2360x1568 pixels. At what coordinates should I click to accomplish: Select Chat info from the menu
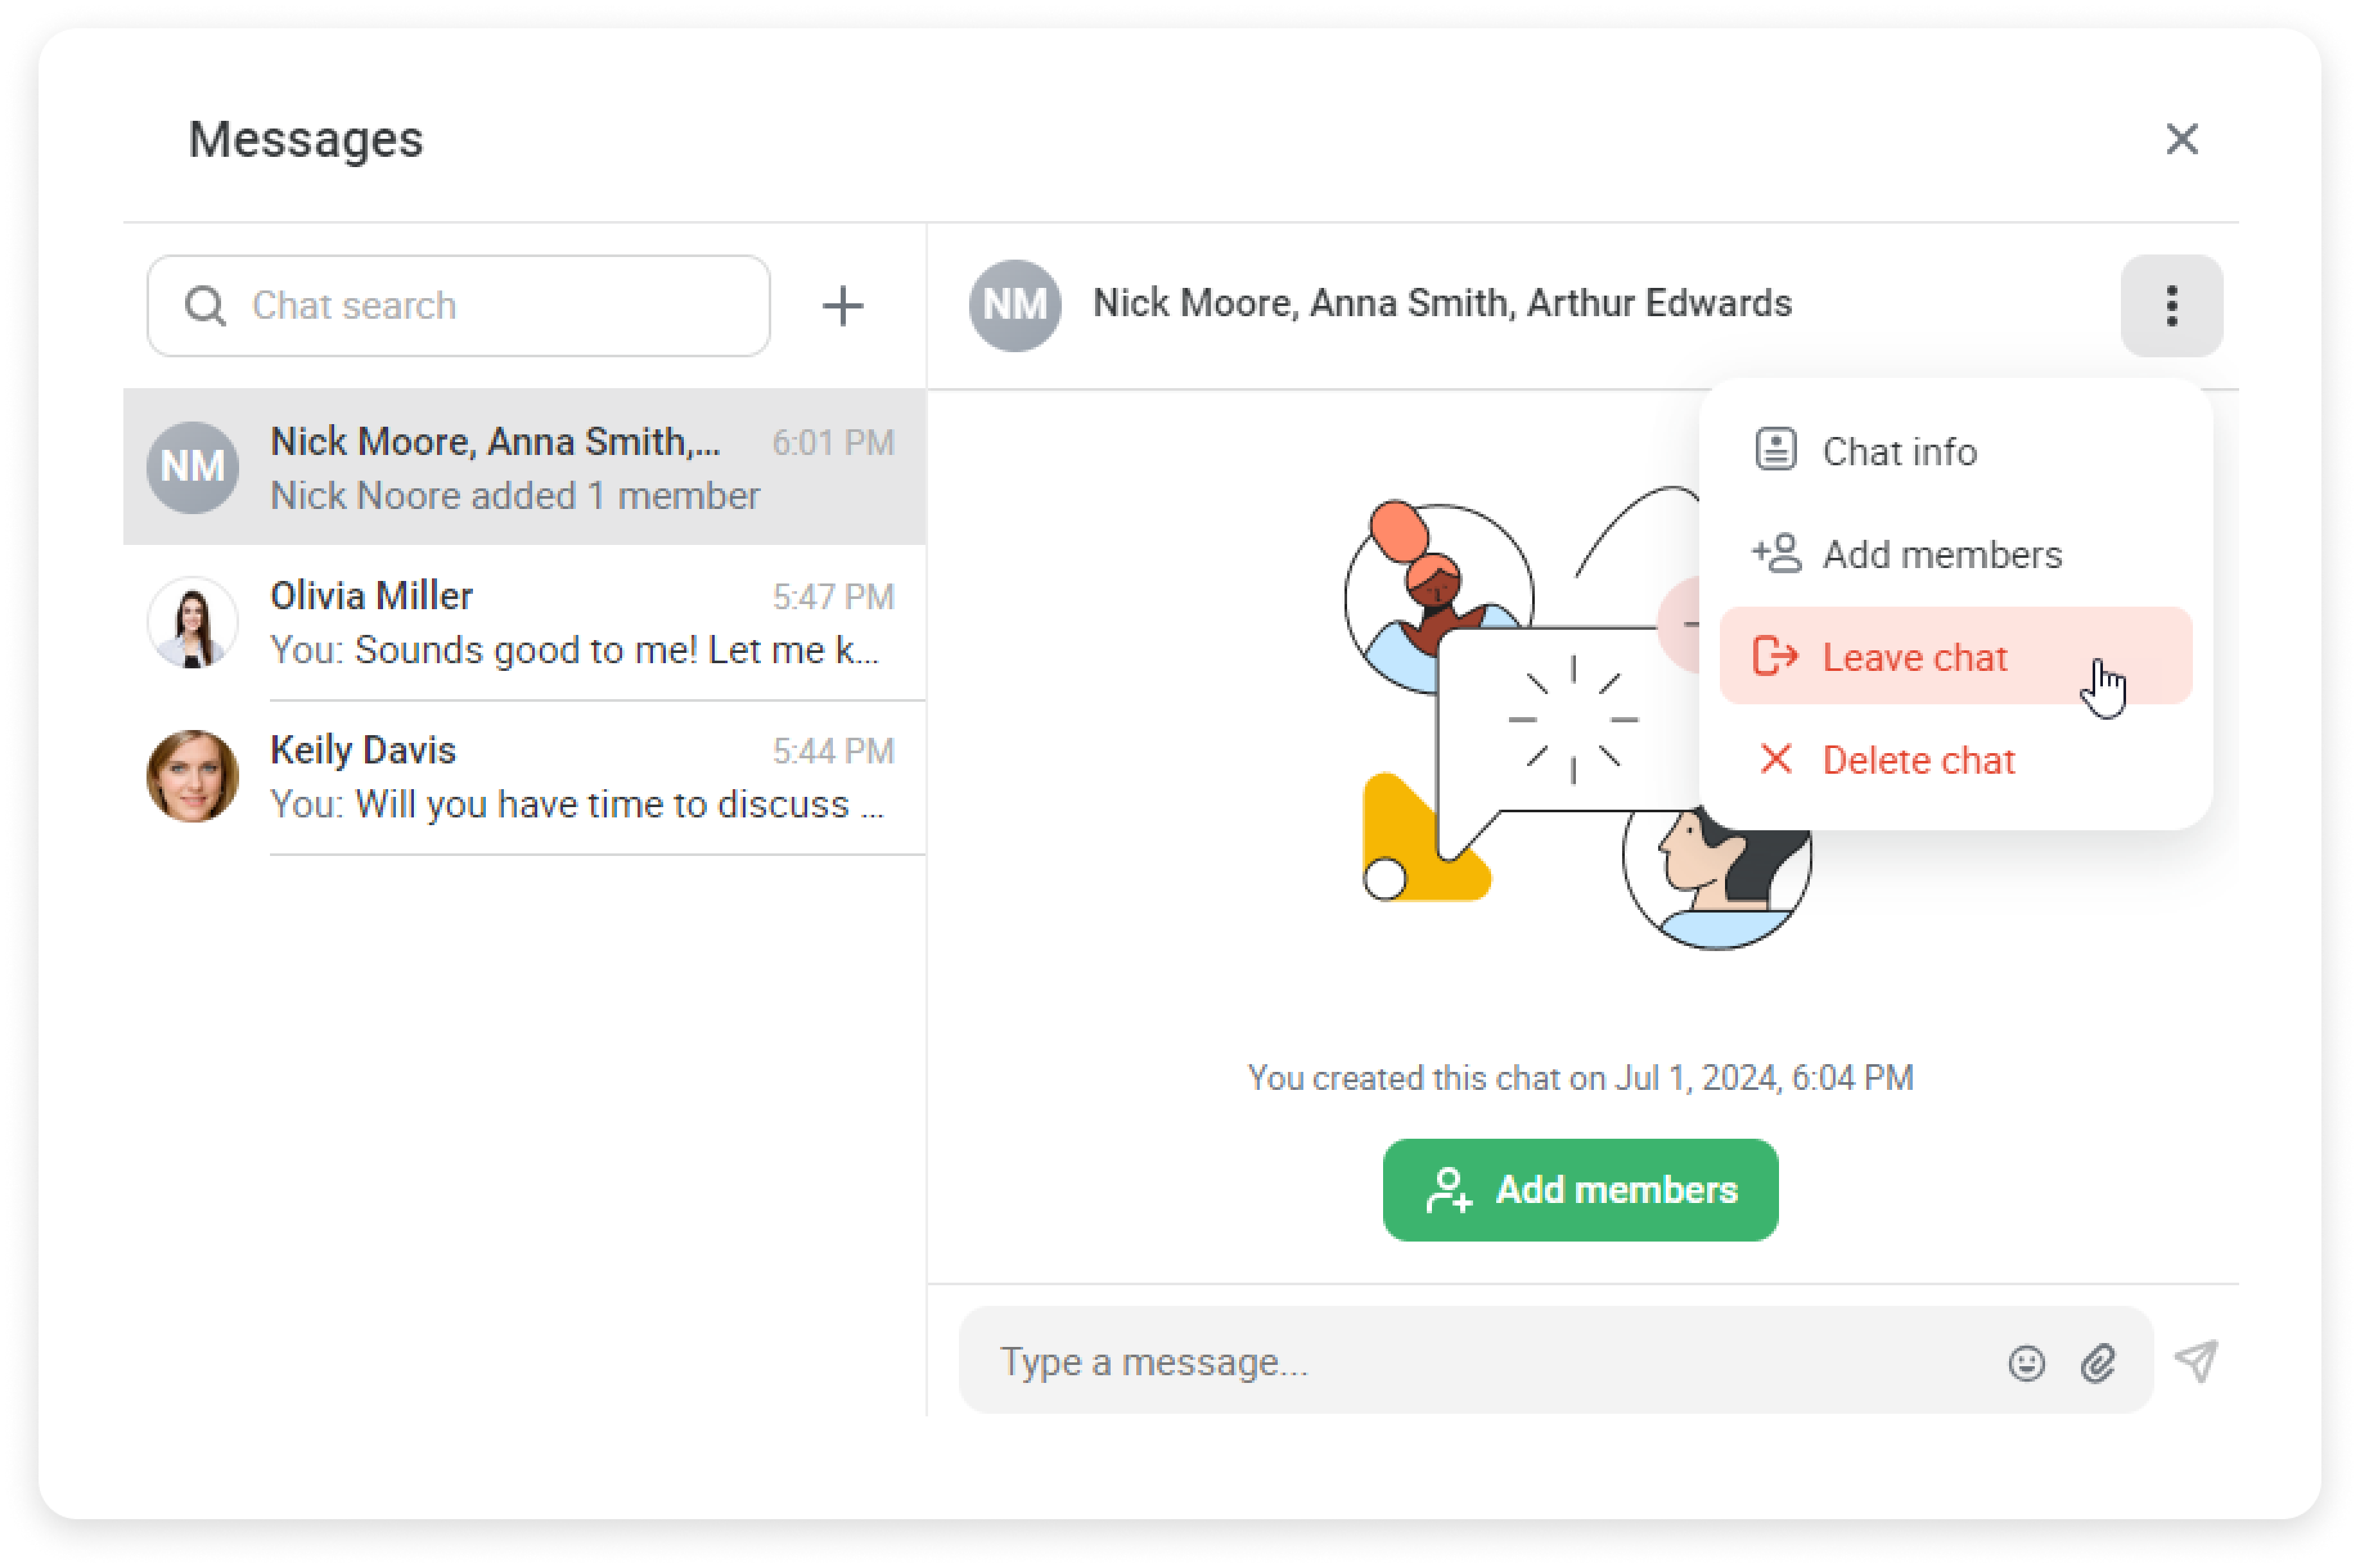click(x=1898, y=452)
